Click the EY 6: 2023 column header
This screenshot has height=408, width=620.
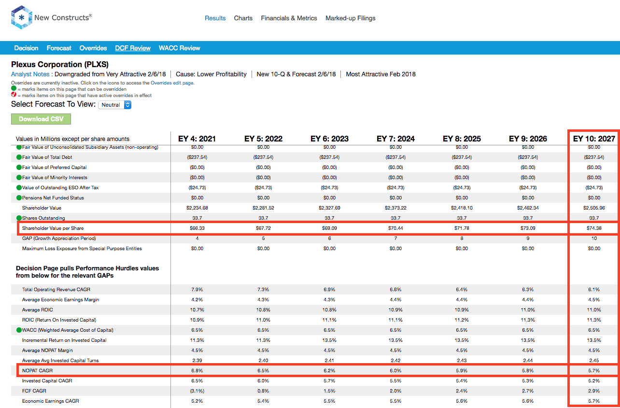click(x=329, y=139)
